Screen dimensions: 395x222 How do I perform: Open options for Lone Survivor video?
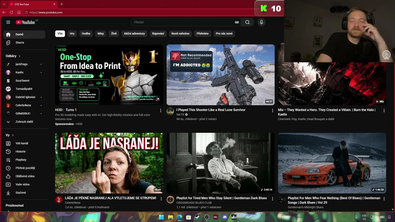[272, 110]
